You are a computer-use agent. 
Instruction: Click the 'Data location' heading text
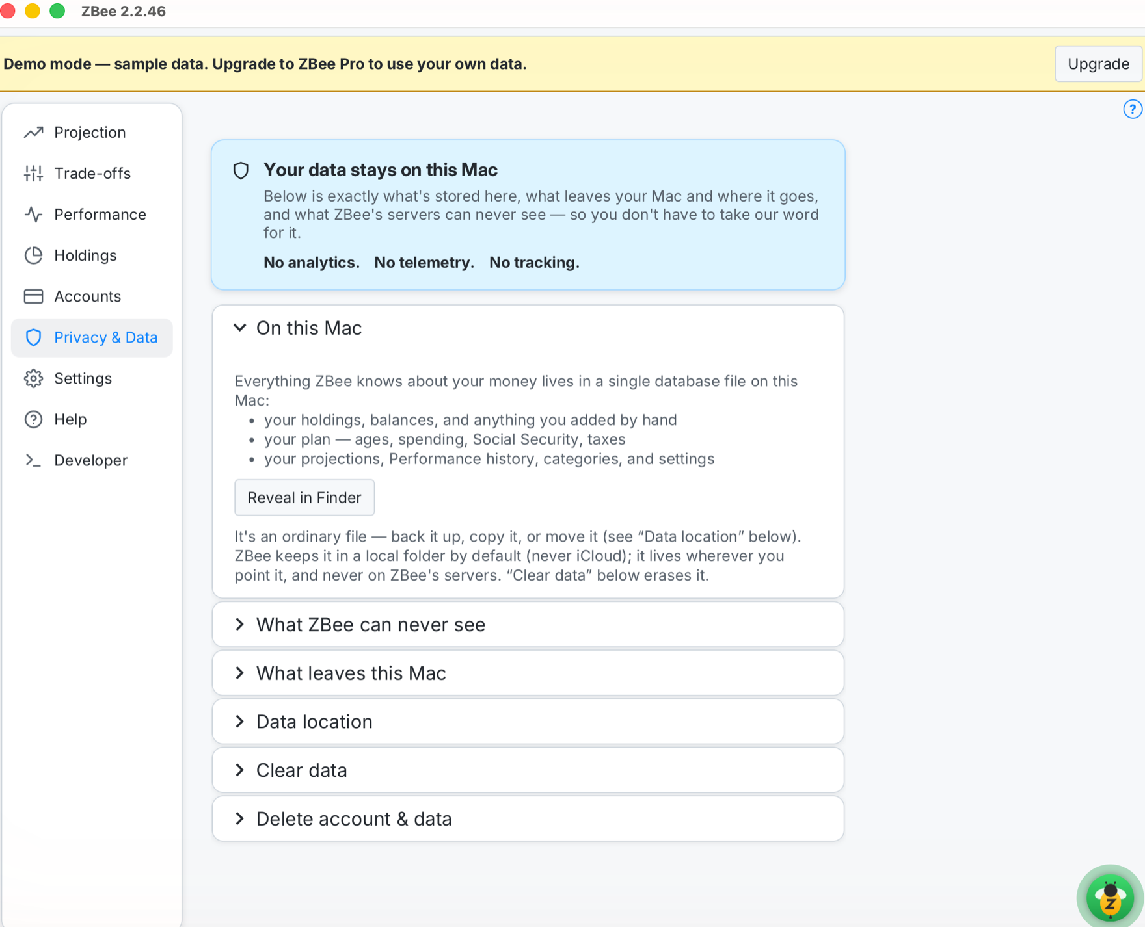314,722
